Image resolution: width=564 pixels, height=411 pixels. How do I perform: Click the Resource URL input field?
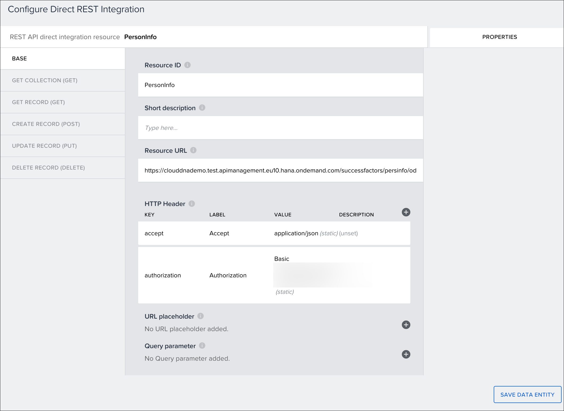[x=280, y=170]
